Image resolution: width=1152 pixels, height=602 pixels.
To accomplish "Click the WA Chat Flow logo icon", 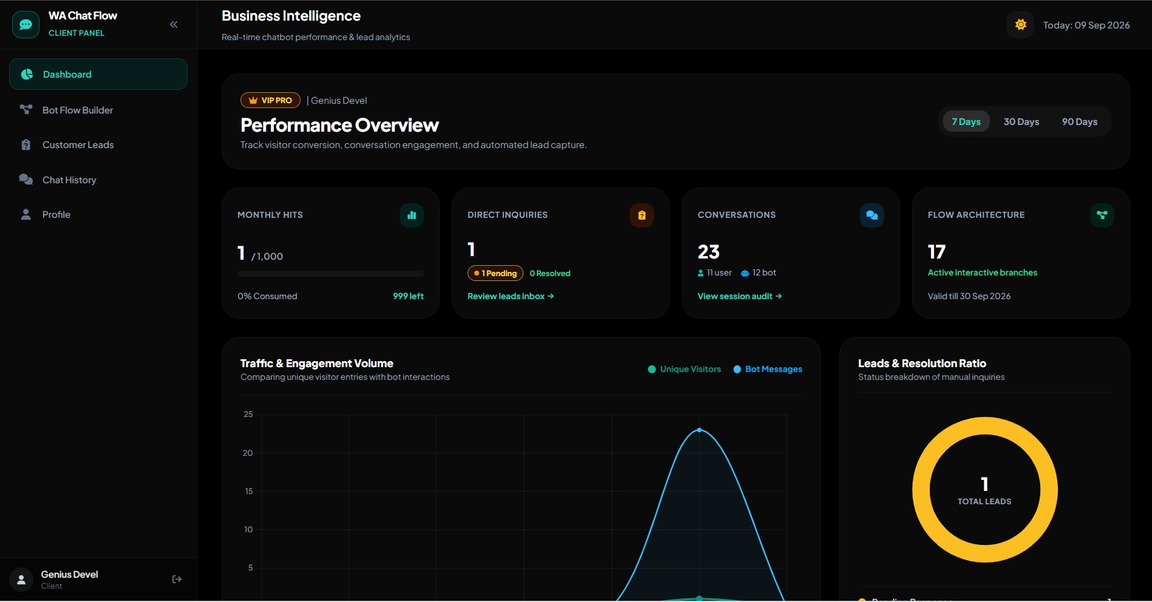I will click(26, 24).
